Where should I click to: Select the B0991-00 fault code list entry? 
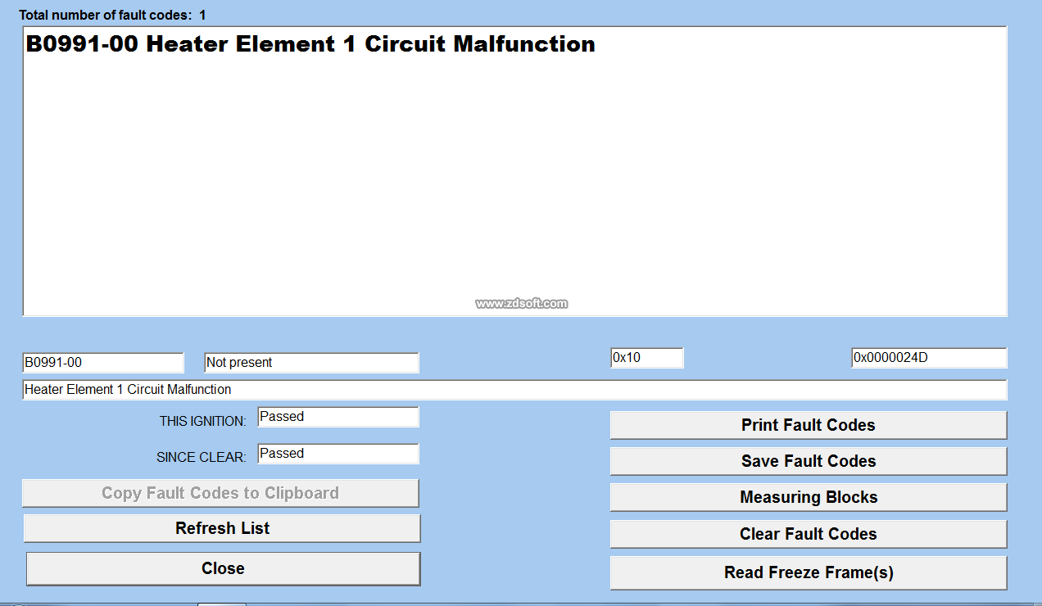(x=310, y=44)
